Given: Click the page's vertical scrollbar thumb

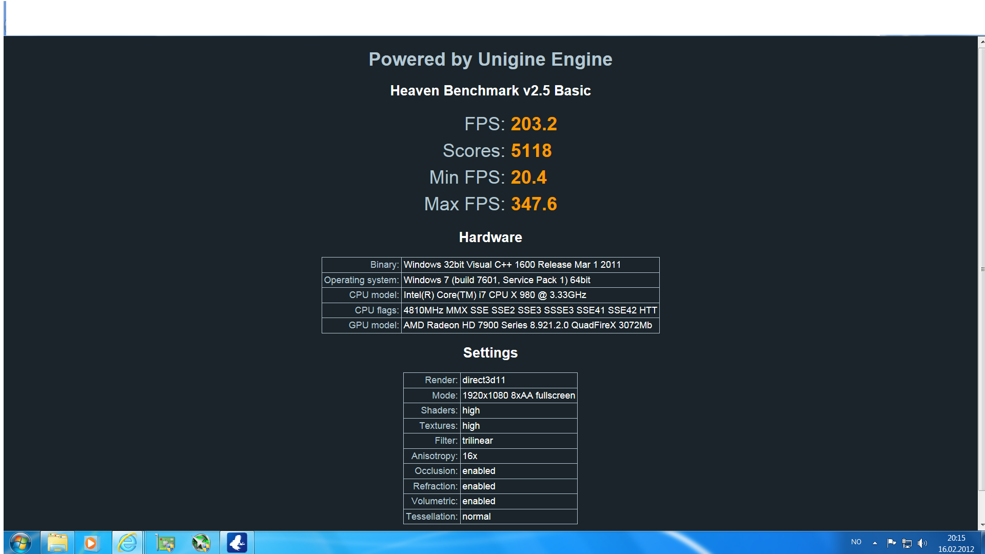Looking at the screenshot, I should (x=981, y=269).
